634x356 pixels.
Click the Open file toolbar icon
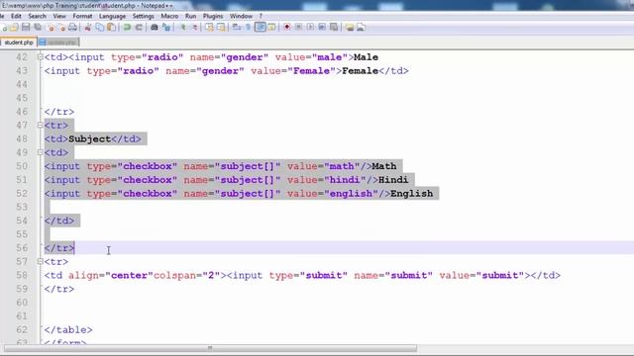click(14, 27)
